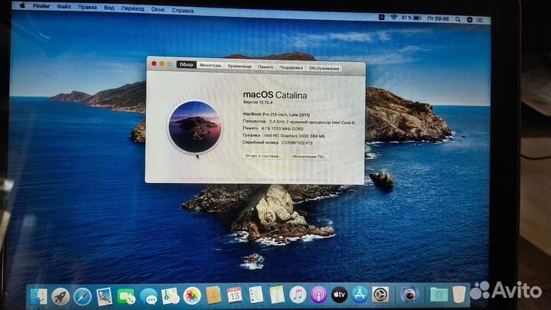Open Contacts brown book icon

[214, 295]
